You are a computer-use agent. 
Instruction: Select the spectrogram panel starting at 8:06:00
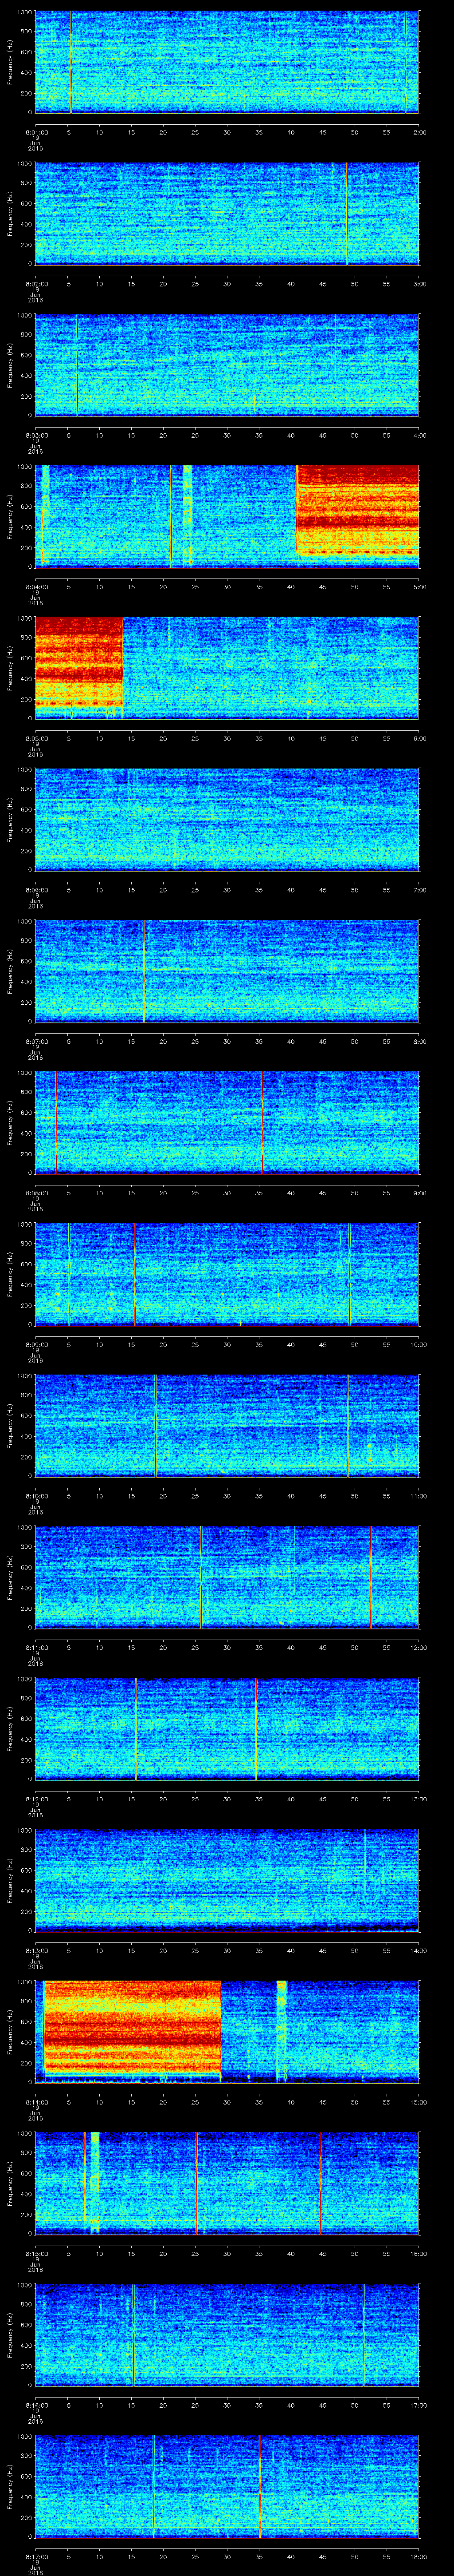pyautogui.click(x=227, y=820)
